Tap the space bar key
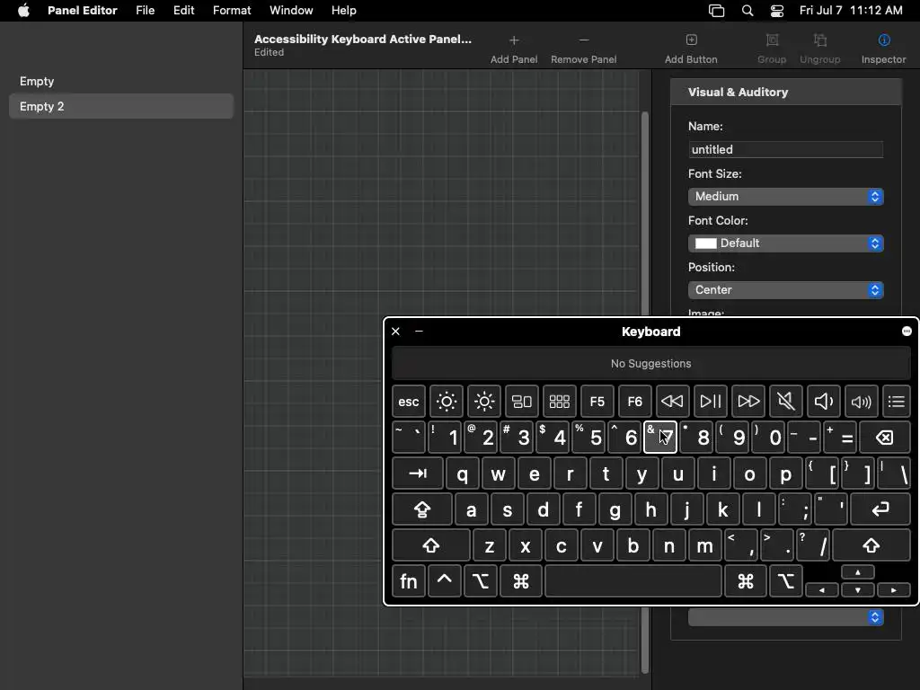Image resolution: width=920 pixels, height=690 pixels. point(633,581)
